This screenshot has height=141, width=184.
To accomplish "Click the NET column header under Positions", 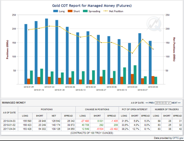I will tap(54, 116).
